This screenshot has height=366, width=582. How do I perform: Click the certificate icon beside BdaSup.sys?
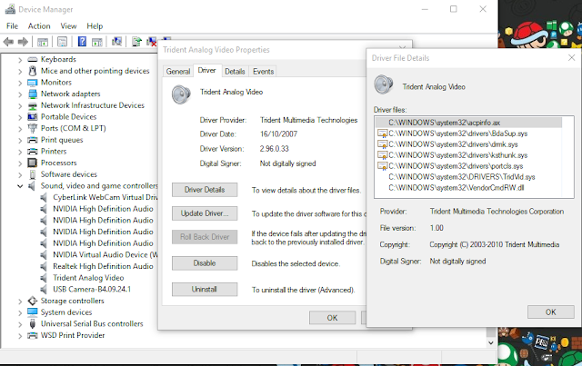pyautogui.click(x=382, y=134)
